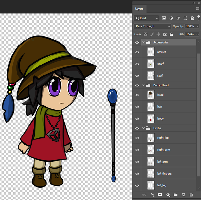This screenshot has width=201, height=200.
Task: Click the layer style fx icon
Action: click(x=152, y=195)
